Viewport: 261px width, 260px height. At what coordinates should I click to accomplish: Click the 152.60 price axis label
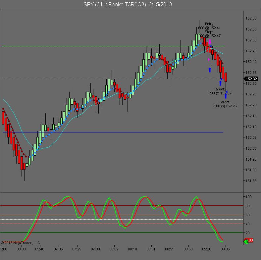pos(251,18)
